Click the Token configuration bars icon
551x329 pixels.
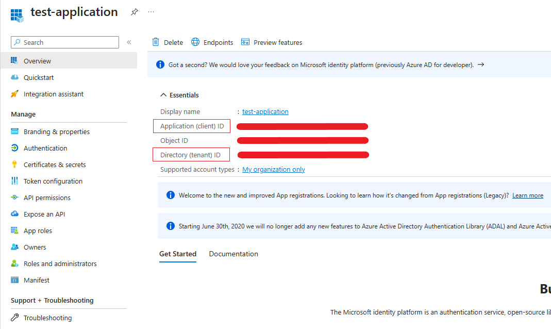point(14,180)
